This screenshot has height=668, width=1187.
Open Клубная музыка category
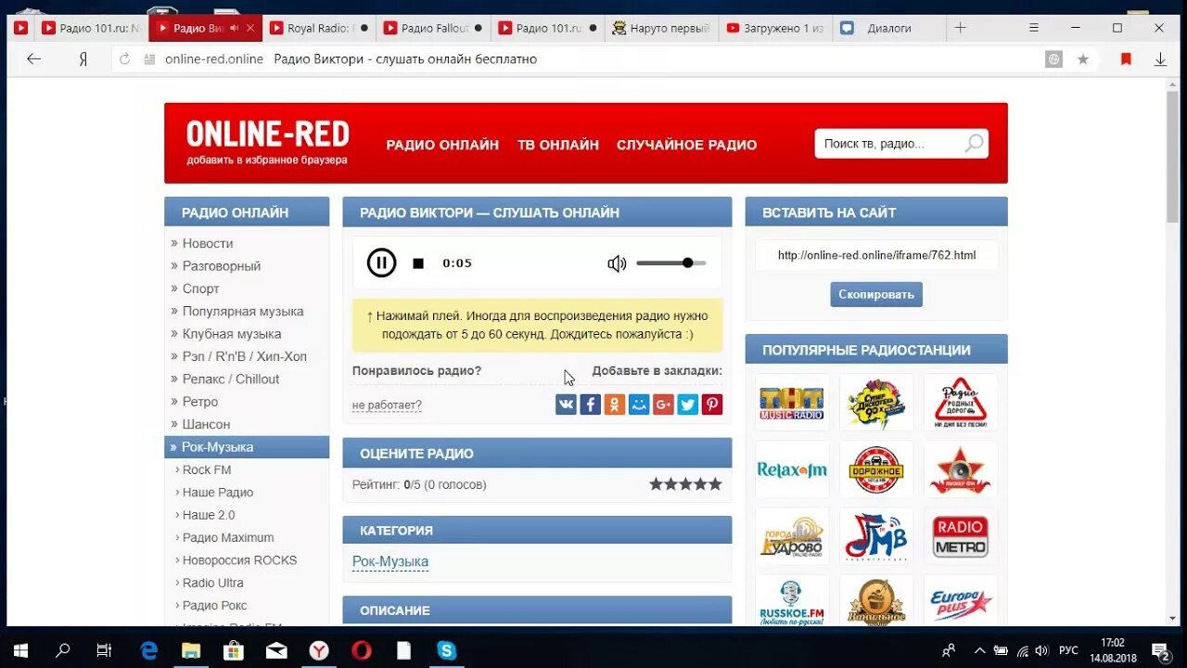[232, 334]
